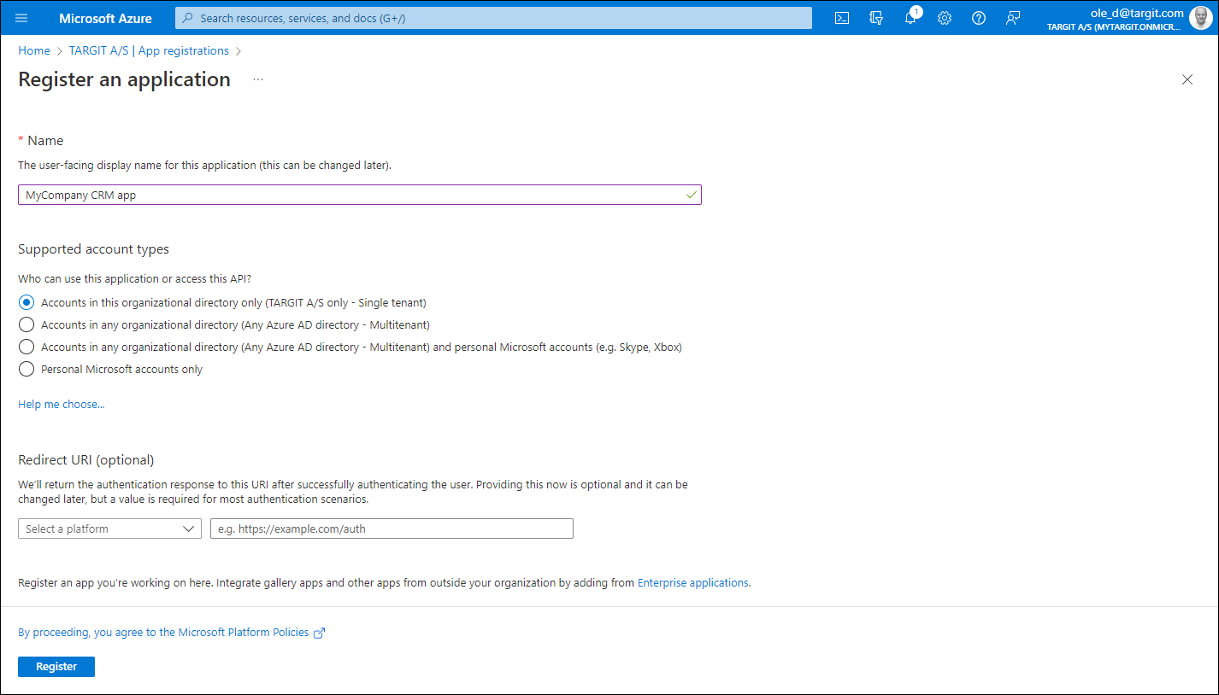Viewport: 1219px width, 695px height.
Task: Open the portal hamburger menu
Action: tap(21, 18)
